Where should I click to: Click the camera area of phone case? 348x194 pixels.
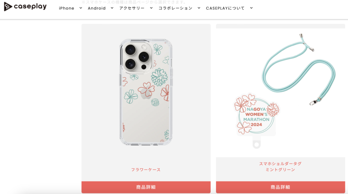coord(137,57)
